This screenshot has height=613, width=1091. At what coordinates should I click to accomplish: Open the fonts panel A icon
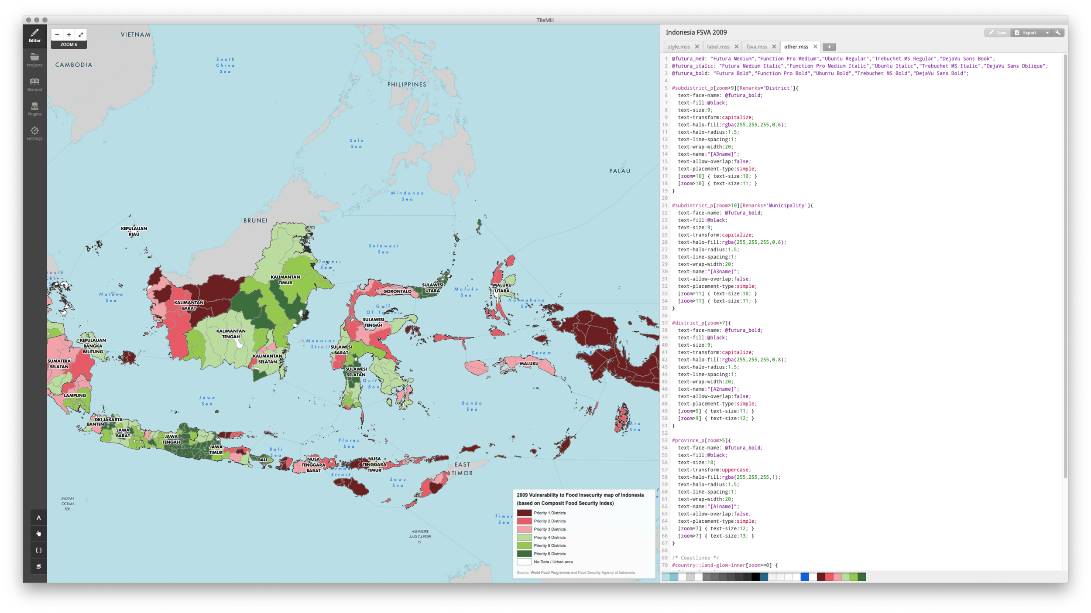coord(38,518)
